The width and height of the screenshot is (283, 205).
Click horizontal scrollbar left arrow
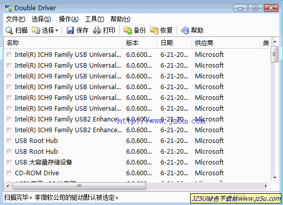(8, 186)
